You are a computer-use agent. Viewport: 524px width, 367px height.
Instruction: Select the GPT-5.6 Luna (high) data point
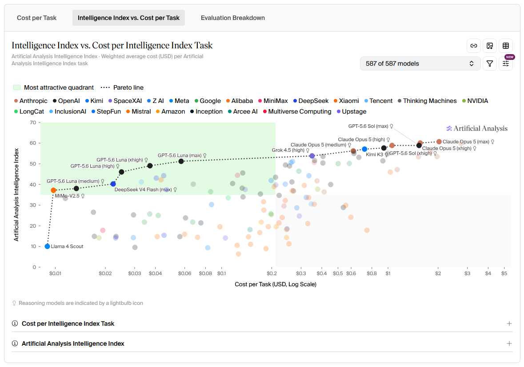122,172
